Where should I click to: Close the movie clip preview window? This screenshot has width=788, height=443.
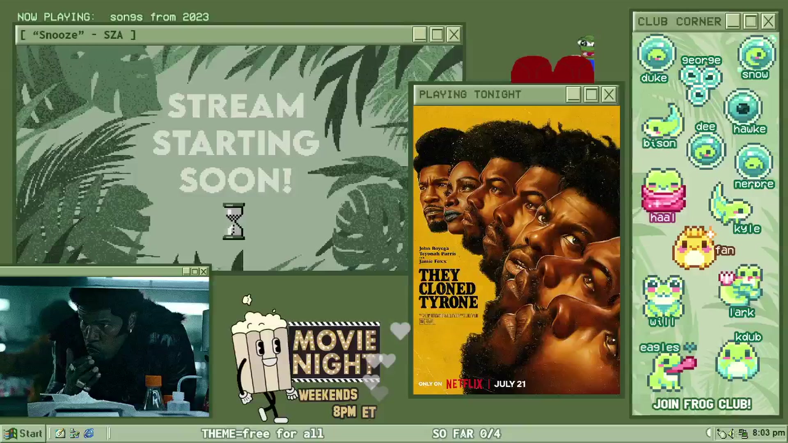204,272
